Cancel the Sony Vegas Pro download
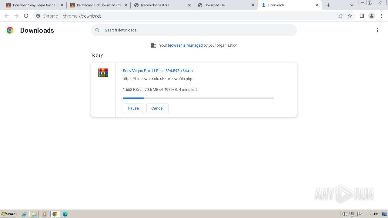Screen dimensions: 388x218 point(157,108)
